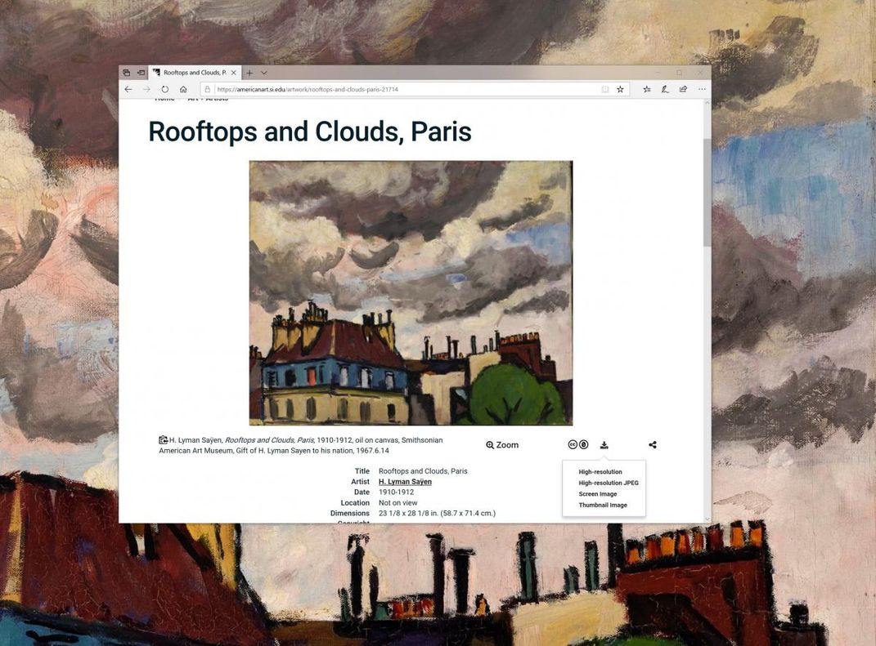Viewport: 876px width, 646px height.
Task: Close the Rooftops and Clouds tab
Action: (x=234, y=73)
